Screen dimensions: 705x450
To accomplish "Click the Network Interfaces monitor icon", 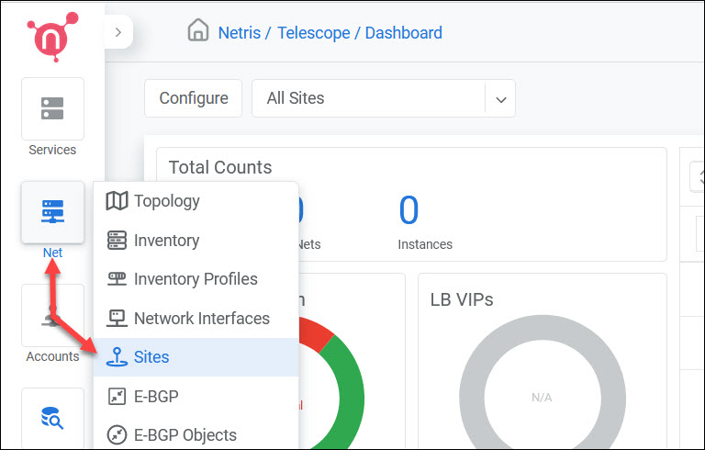I will click(117, 318).
